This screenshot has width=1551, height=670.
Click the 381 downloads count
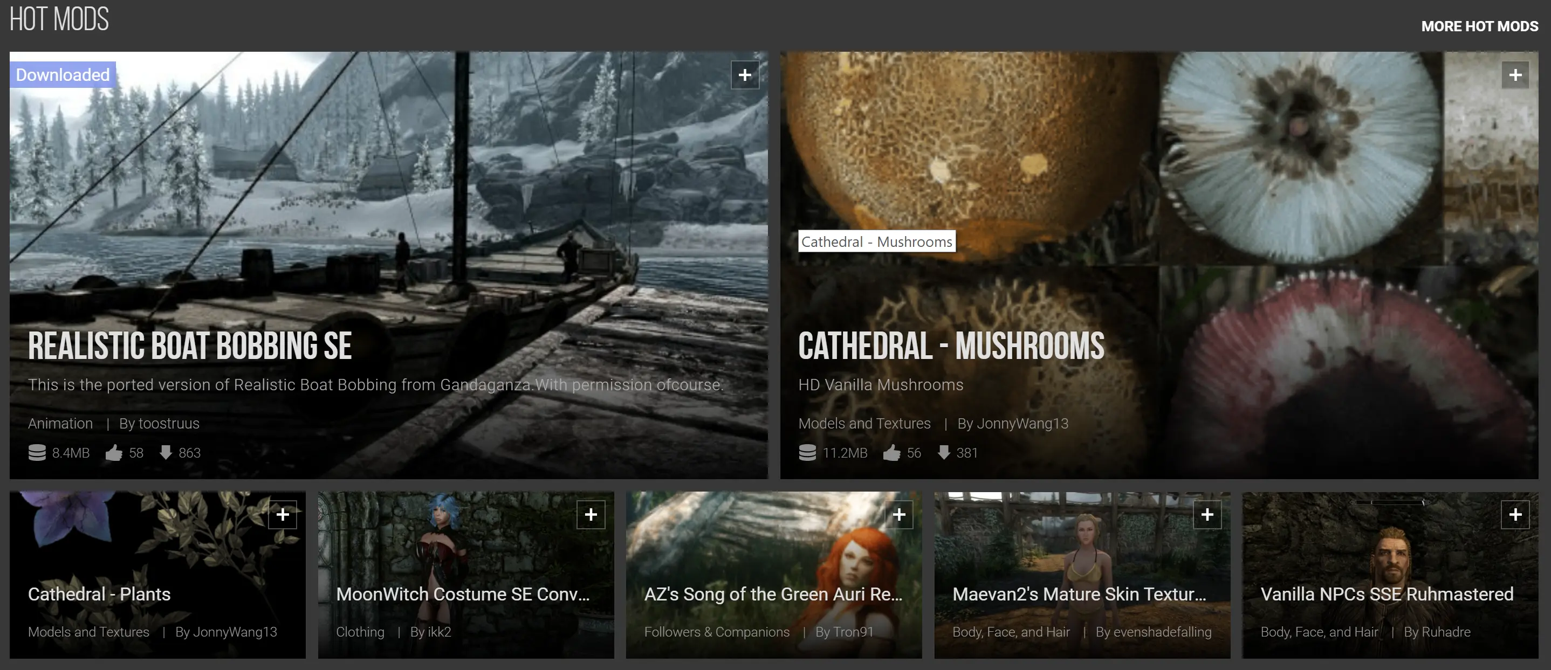coord(967,453)
